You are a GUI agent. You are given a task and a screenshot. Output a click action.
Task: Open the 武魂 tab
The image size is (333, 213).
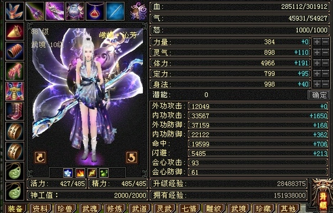pos(90,209)
